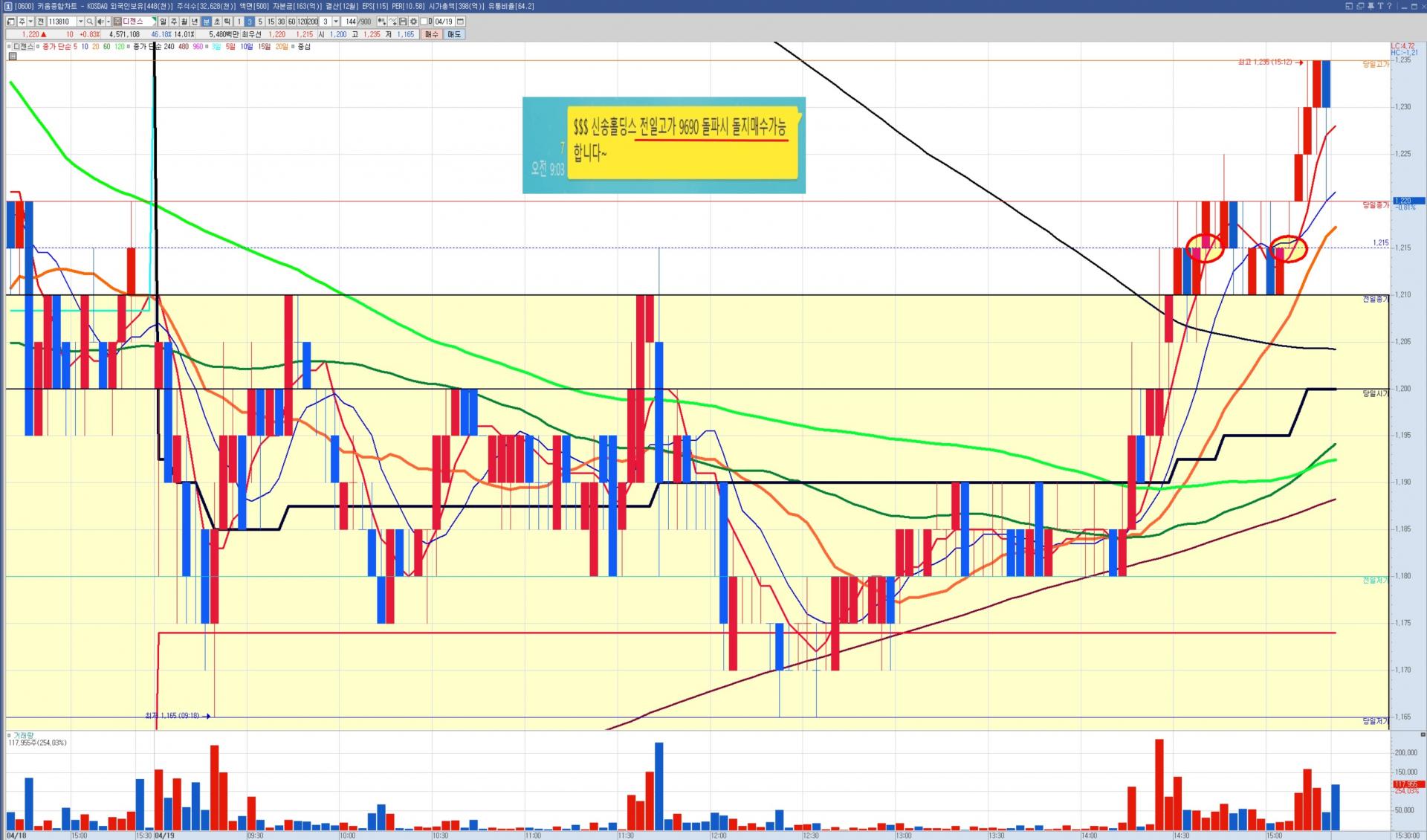
Task: Open the calendar date picker icon
Action: coord(460,22)
